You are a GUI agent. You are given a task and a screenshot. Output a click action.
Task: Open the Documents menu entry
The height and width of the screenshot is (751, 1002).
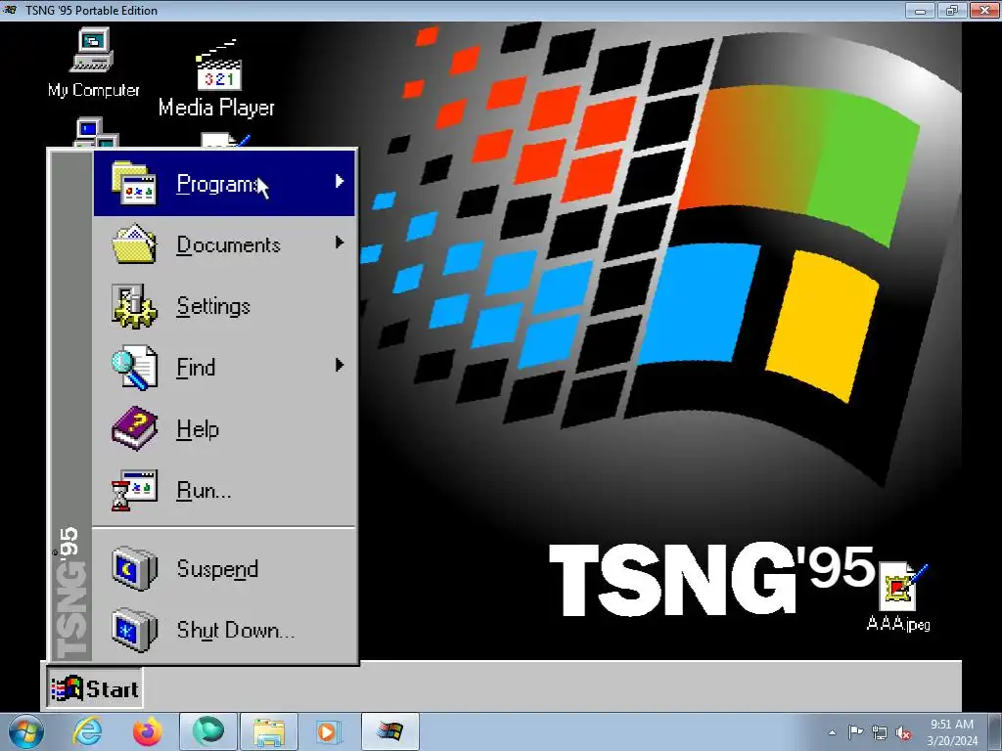point(224,244)
